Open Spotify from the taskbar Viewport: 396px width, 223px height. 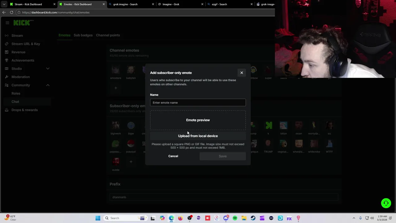pos(235,218)
